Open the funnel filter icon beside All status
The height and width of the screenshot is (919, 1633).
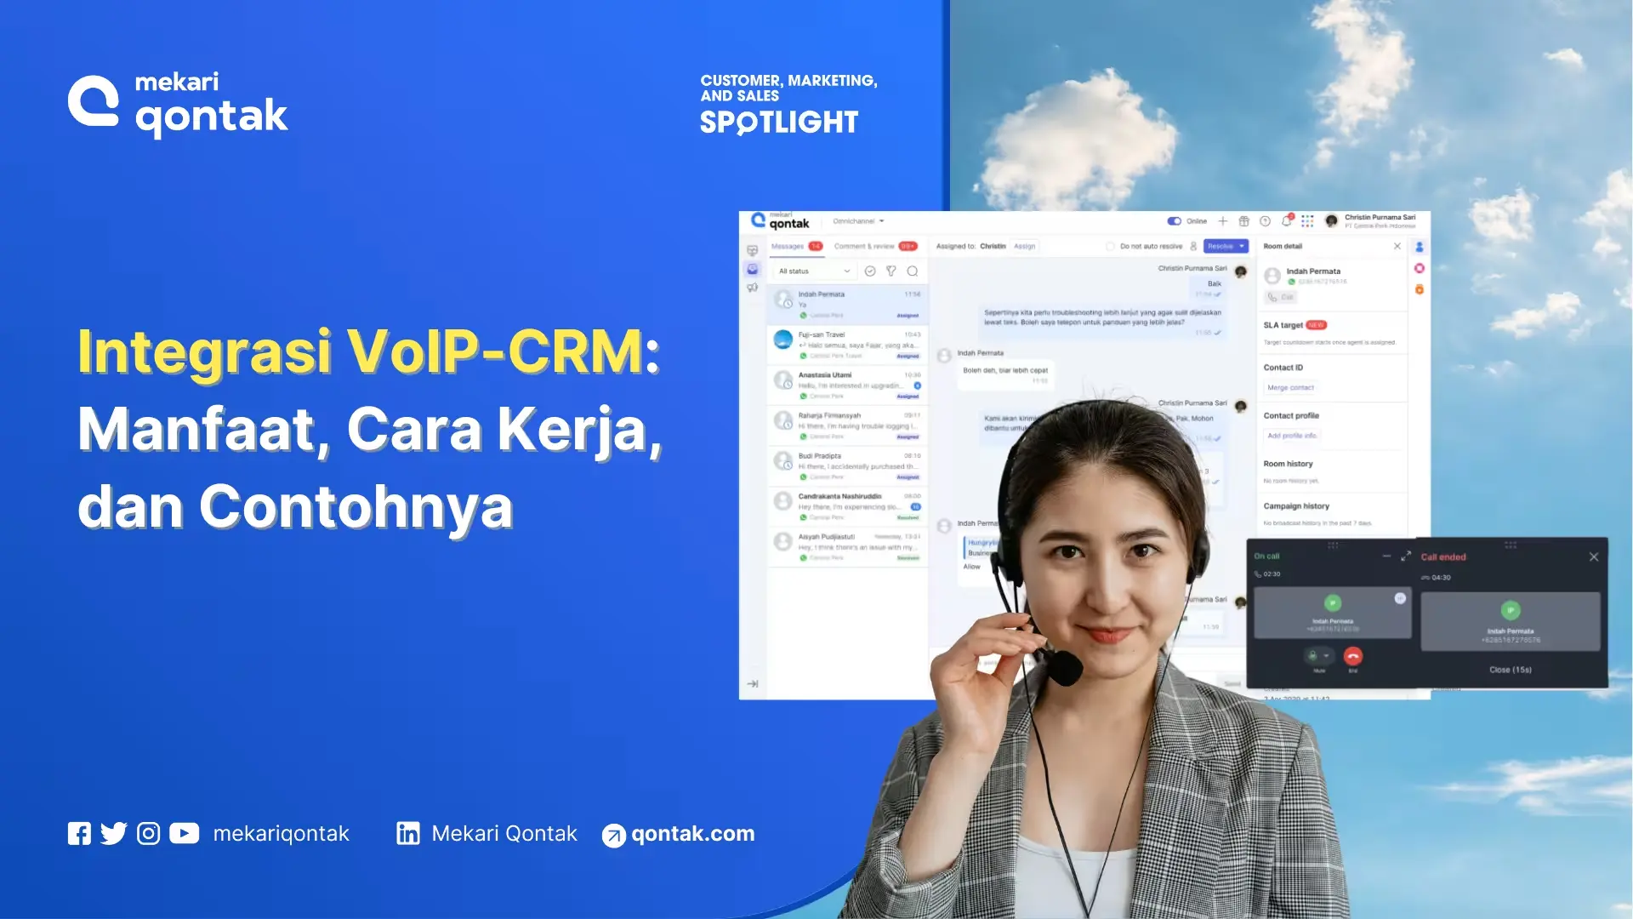click(x=891, y=271)
